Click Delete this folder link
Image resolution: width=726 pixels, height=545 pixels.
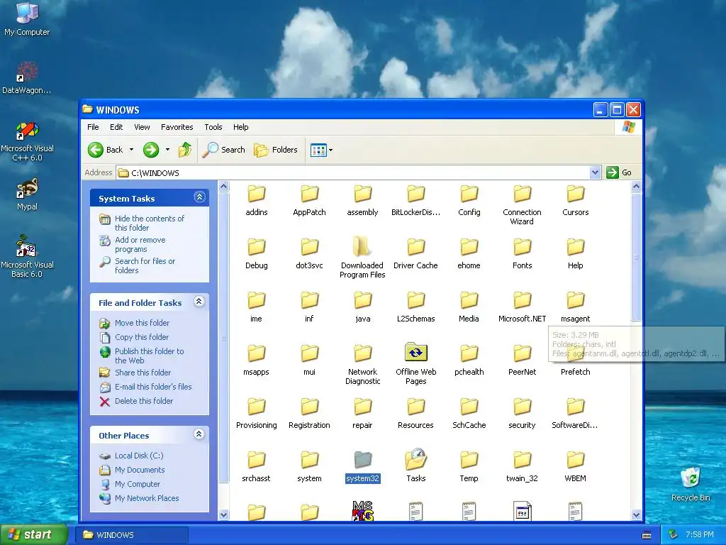[x=144, y=401]
